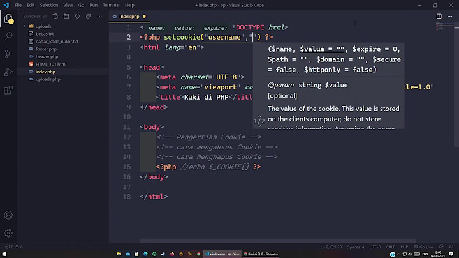Viewport: 459px width, 258px height.
Task: Open bebas.txt in Explorer
Action: [45, 34]
